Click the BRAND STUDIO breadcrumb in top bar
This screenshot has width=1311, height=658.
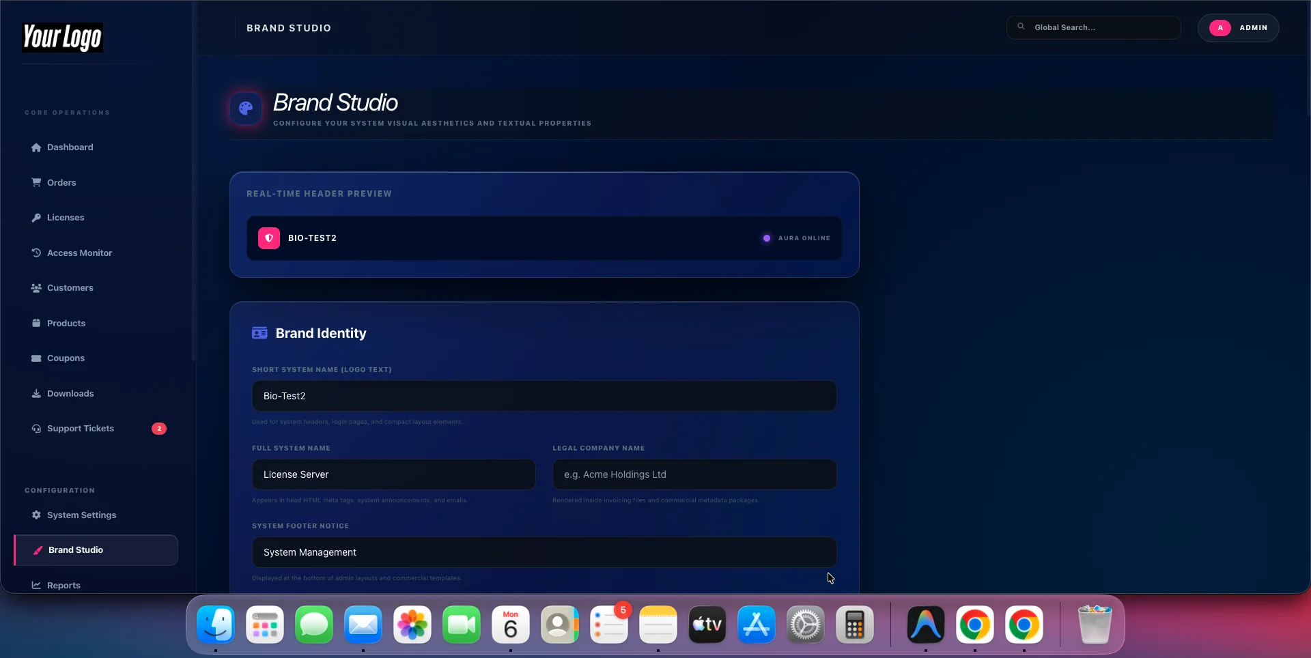[x=289, y=28]
